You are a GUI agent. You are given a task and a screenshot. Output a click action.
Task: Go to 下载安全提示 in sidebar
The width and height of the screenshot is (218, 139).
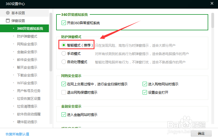(x=27, y=75)
